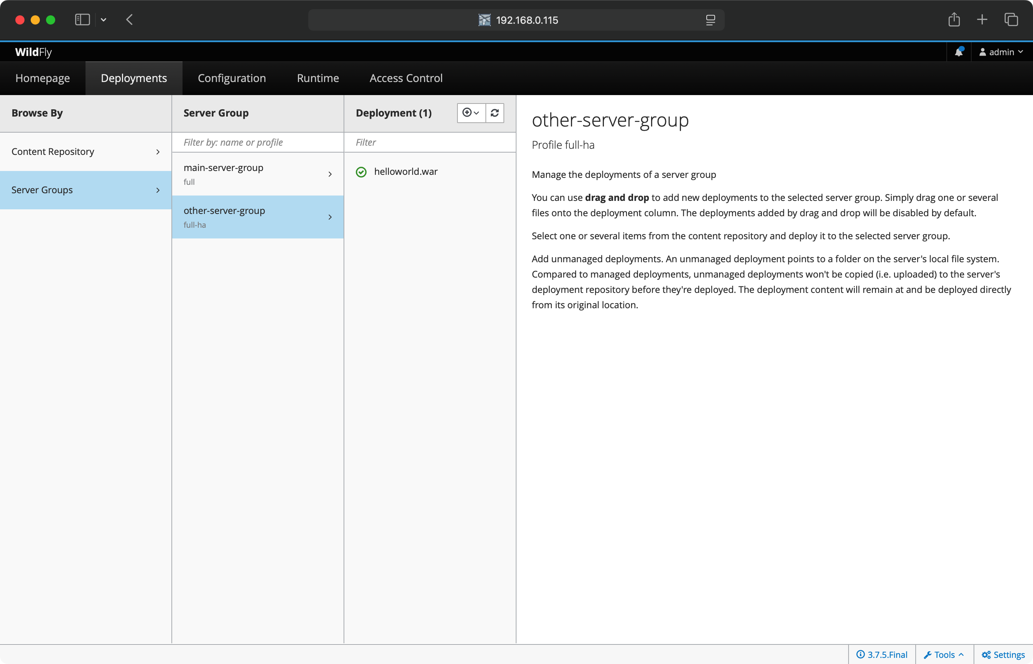The image size is (1033, 664).
Task: Click the bold 'drag and drop' text
Action: point(617,197)
